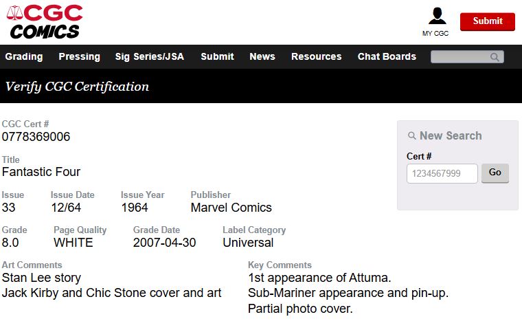Click the search magnifier icon in navbar

495,57
